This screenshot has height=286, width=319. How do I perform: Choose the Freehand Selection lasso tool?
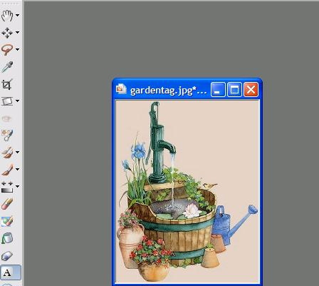(7, 49)
